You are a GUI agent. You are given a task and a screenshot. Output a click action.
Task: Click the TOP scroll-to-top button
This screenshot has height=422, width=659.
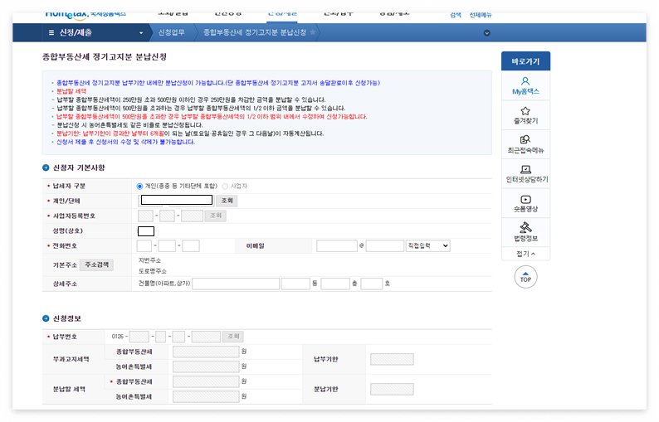[x=525, y=277]
